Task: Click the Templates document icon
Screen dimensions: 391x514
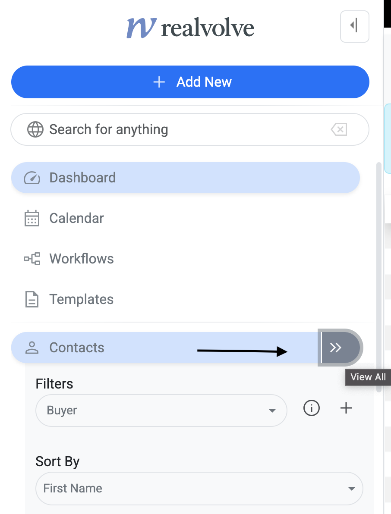Action: point(32,299)
